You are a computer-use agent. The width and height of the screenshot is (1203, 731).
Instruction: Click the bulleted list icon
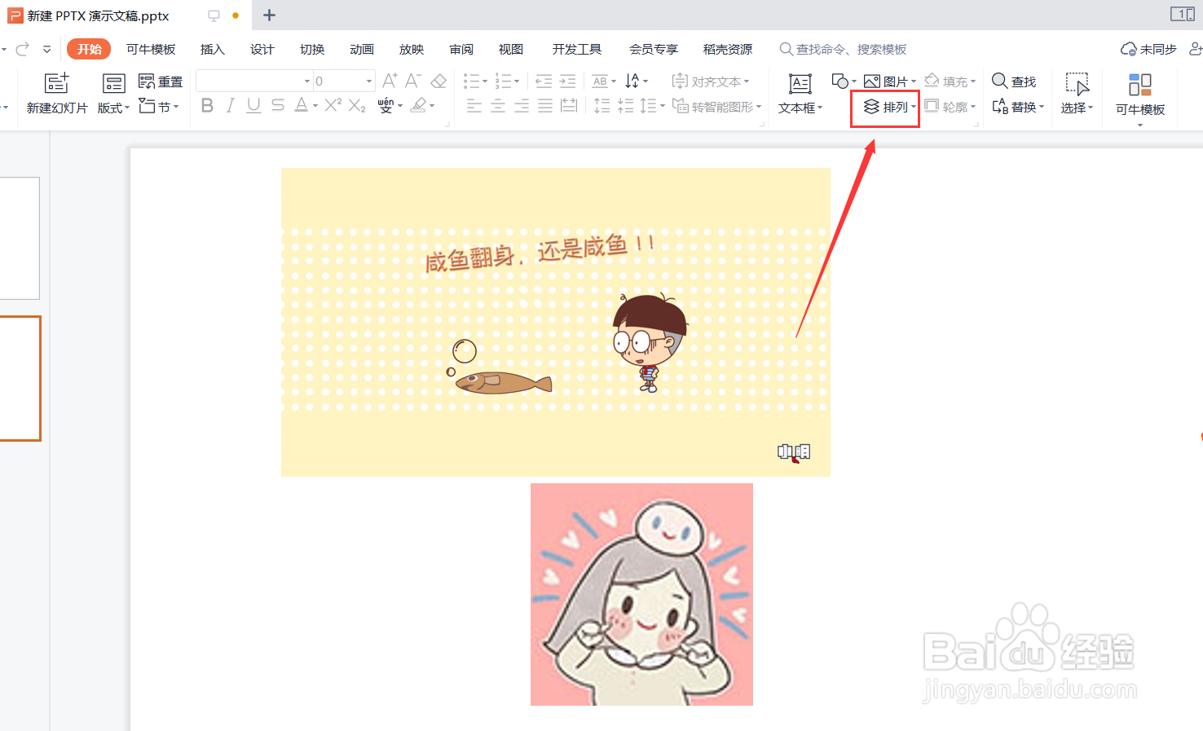(472, 81)
